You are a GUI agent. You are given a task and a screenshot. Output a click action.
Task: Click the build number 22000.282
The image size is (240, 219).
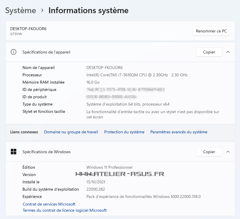95,189
